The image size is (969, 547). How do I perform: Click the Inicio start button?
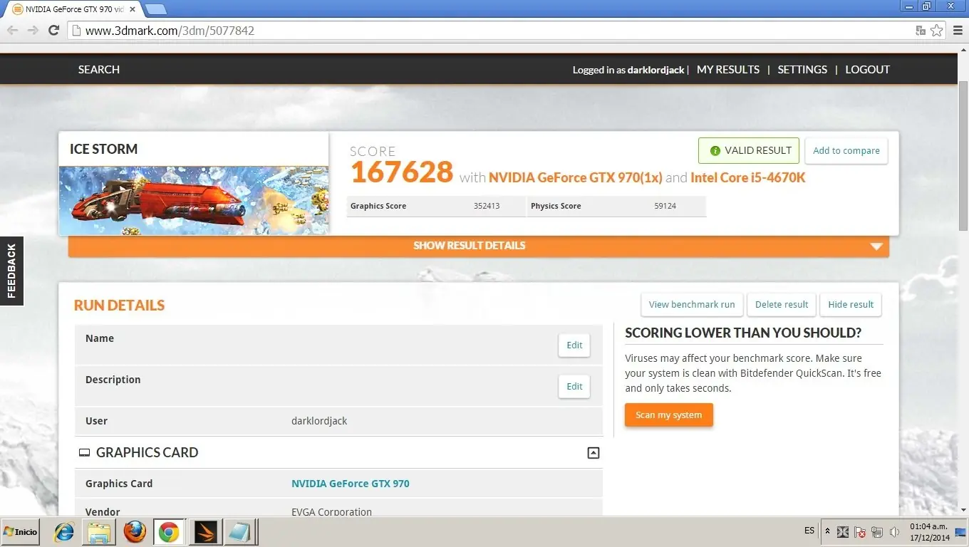[20, 532]
